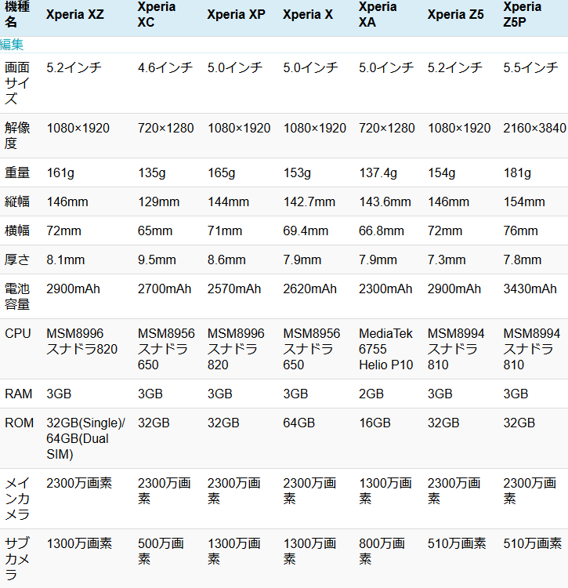The width and height of the screenshot is (568, 588).
Task: Click the 2700mAh battery cell
Action: point(165,289)
